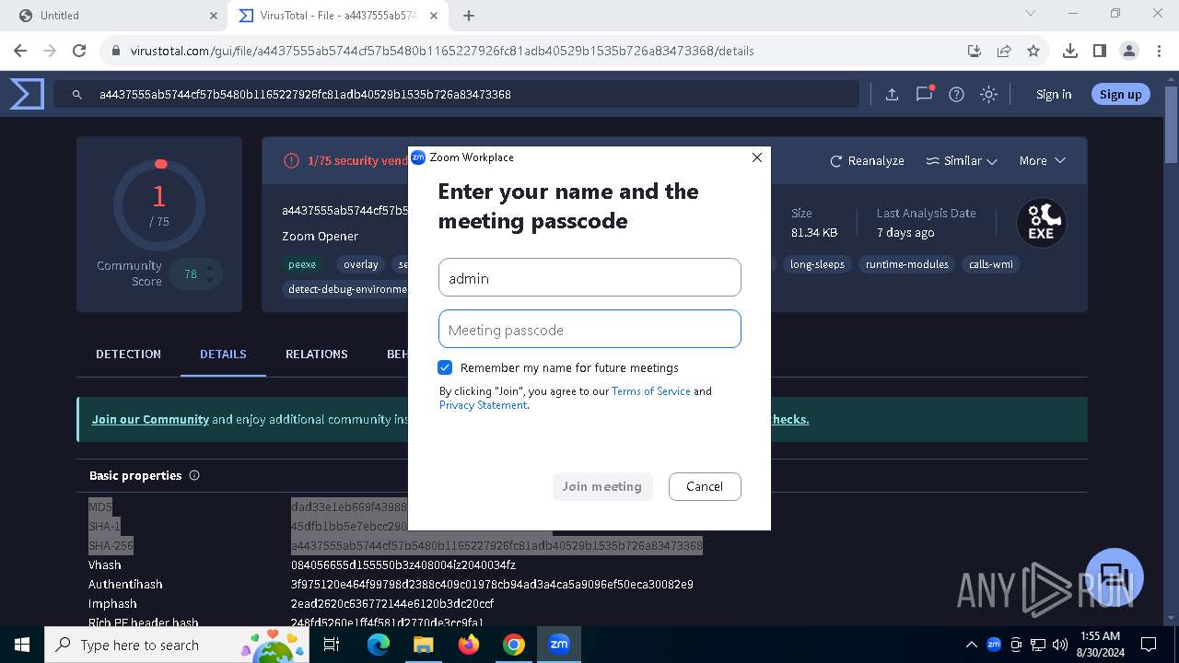Click the Reanalyze button
The width and height of the screenshot is (1179, 663).
point(867,160)
